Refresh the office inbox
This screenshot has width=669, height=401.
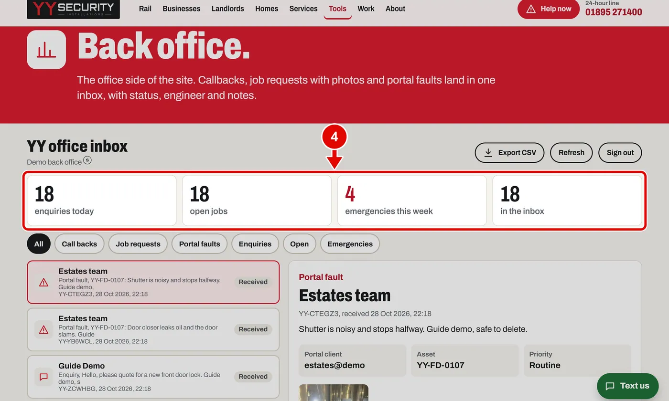pyautogui.click(x=572, y=153)
